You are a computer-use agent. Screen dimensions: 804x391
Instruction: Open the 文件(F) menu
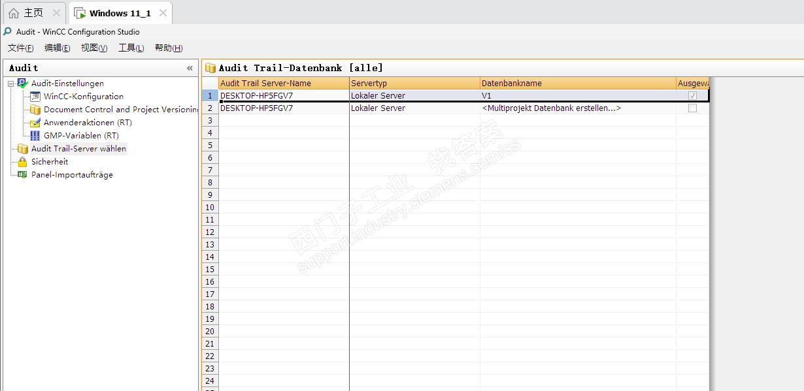click(21, 48)
